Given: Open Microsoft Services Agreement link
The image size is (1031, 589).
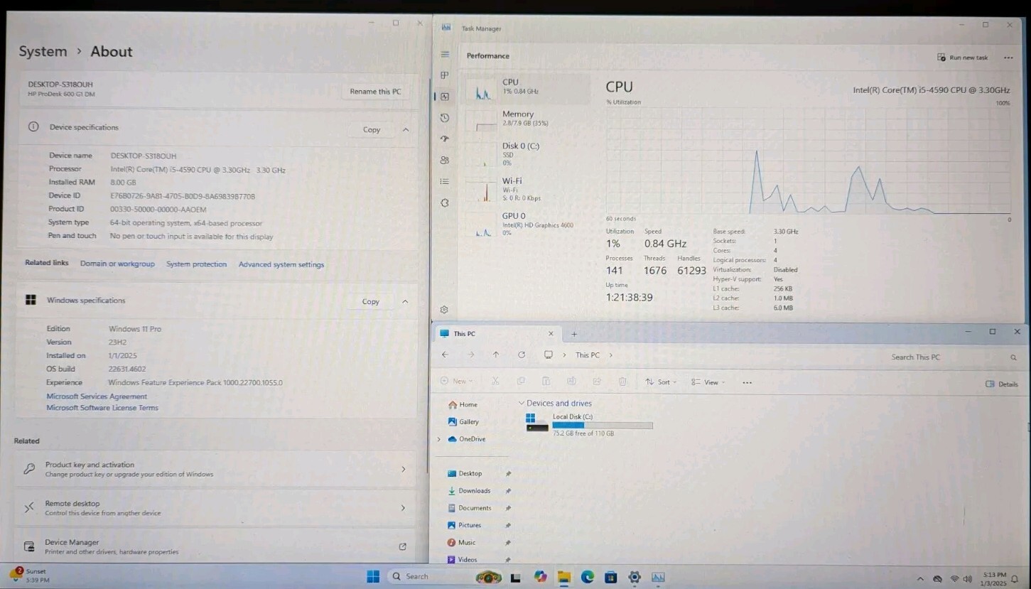Looking at the screenshot, I should 97,396.
